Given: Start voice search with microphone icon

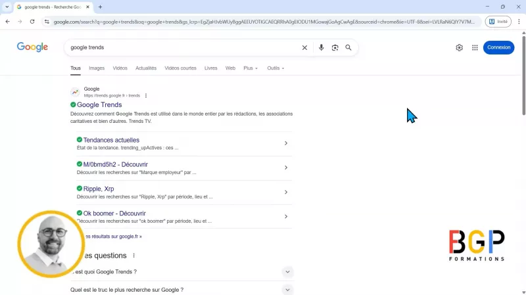Looking at the screenshot, I should (x=321, y=47).
